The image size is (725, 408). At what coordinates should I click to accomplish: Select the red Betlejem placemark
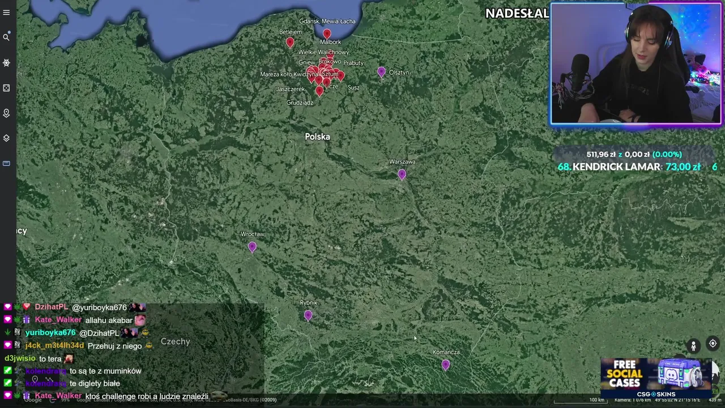[290, 42]
